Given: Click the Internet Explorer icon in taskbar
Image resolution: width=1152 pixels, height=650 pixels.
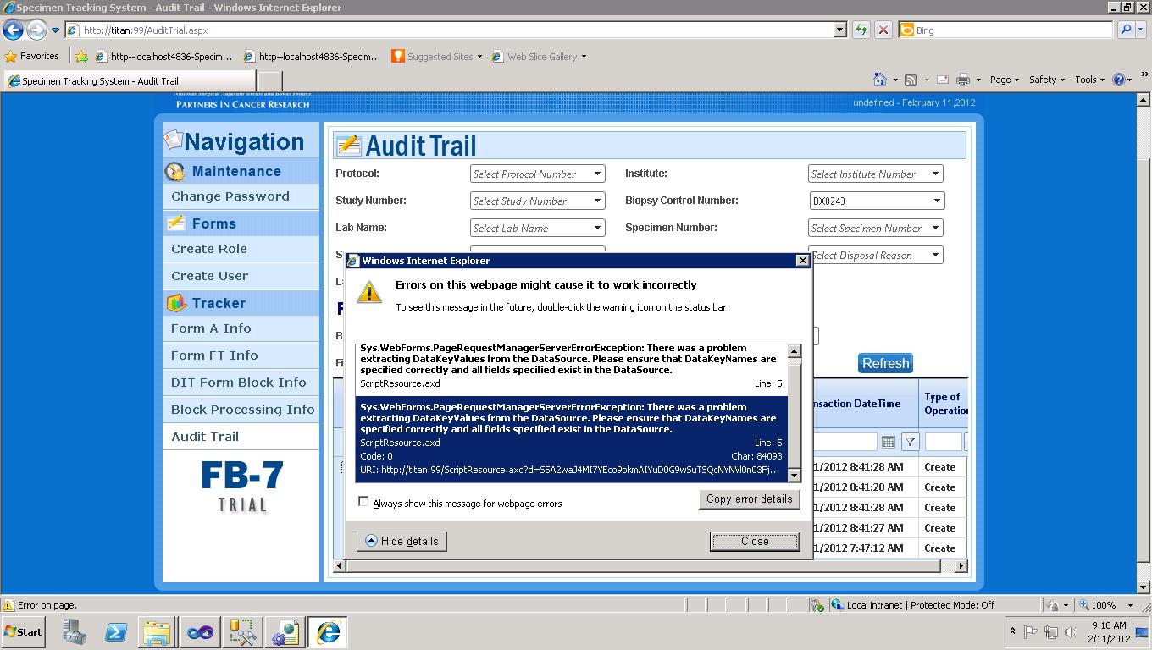Looking at the screenshot, I should pos(328,632).
